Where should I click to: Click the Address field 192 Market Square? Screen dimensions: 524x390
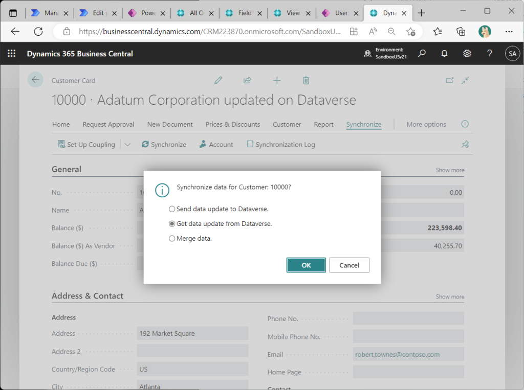(x=192, y=333)
